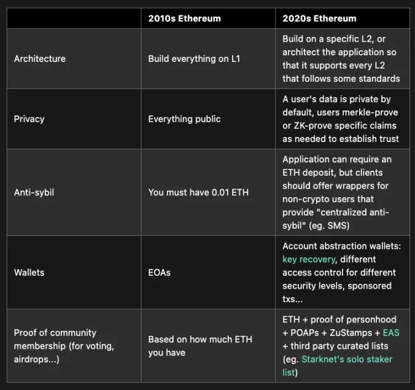Select the "Privacy" row label
The height and width of the screenshot is (390, 415).
pos(29,119)
